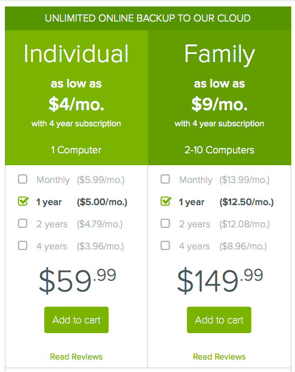Viewport: 295px width, 372px height.
Task: Add the Family plan to cart
Action: click(219, 320)
